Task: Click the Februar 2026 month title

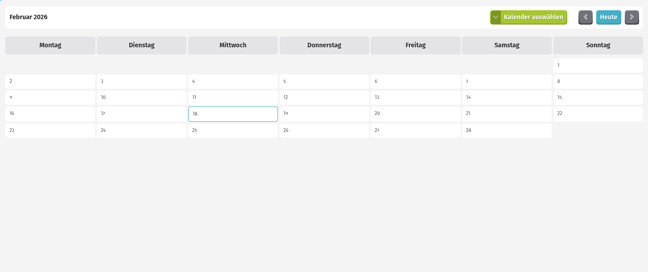Action: coord(29,17)
